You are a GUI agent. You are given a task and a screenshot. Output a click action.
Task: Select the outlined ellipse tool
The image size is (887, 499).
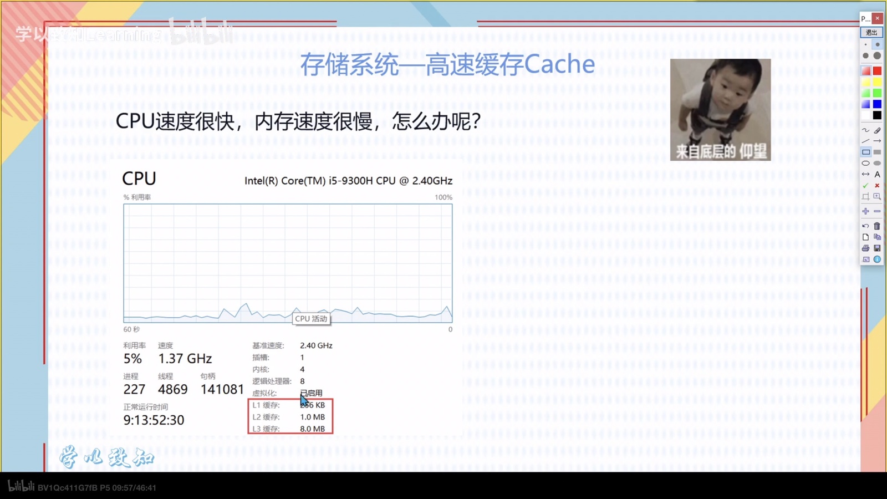pyautogui.click(x=865, y=164)
